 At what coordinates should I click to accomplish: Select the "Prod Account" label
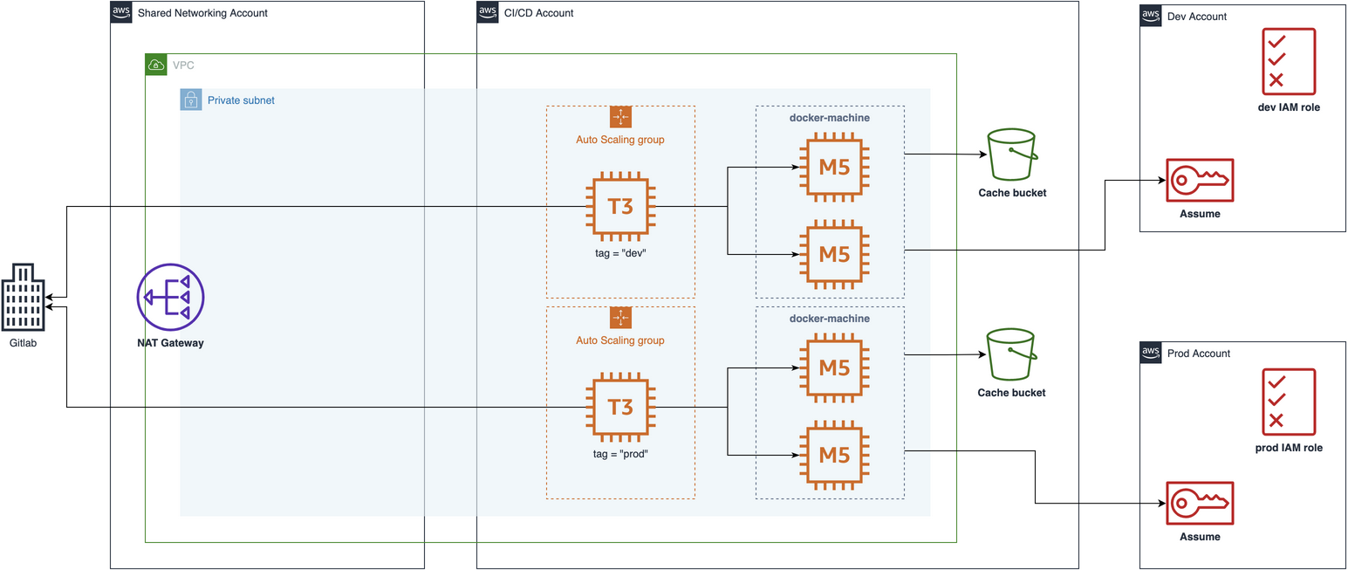(1198, 354)
